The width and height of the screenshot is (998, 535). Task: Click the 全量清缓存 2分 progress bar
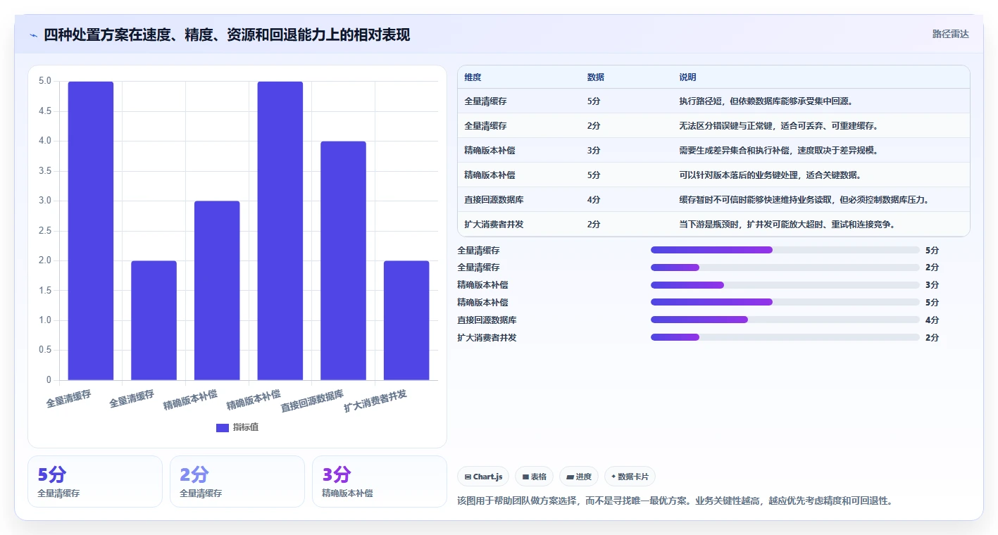click(785, 267)
